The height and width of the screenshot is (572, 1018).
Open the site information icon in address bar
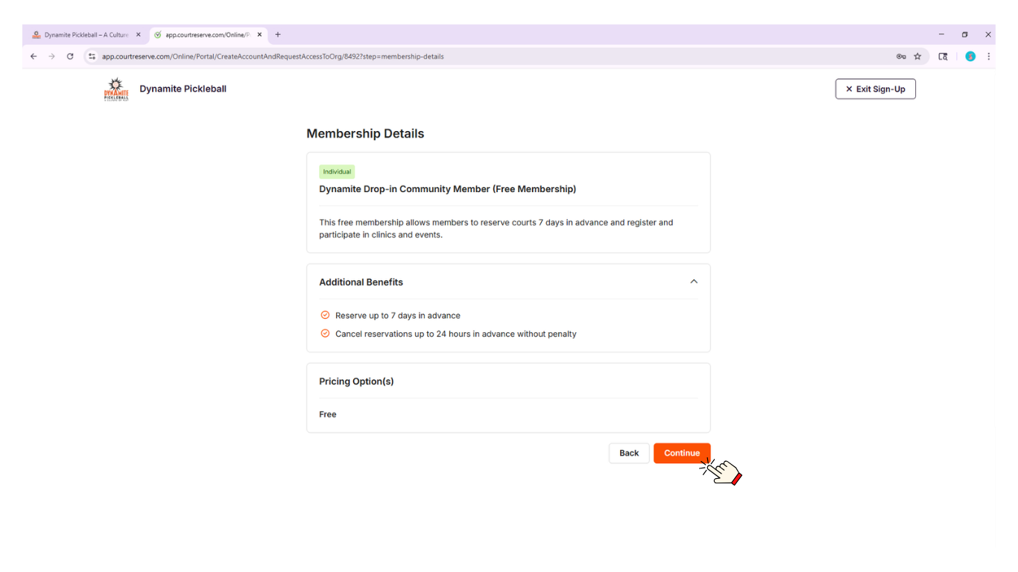[92, 57]
